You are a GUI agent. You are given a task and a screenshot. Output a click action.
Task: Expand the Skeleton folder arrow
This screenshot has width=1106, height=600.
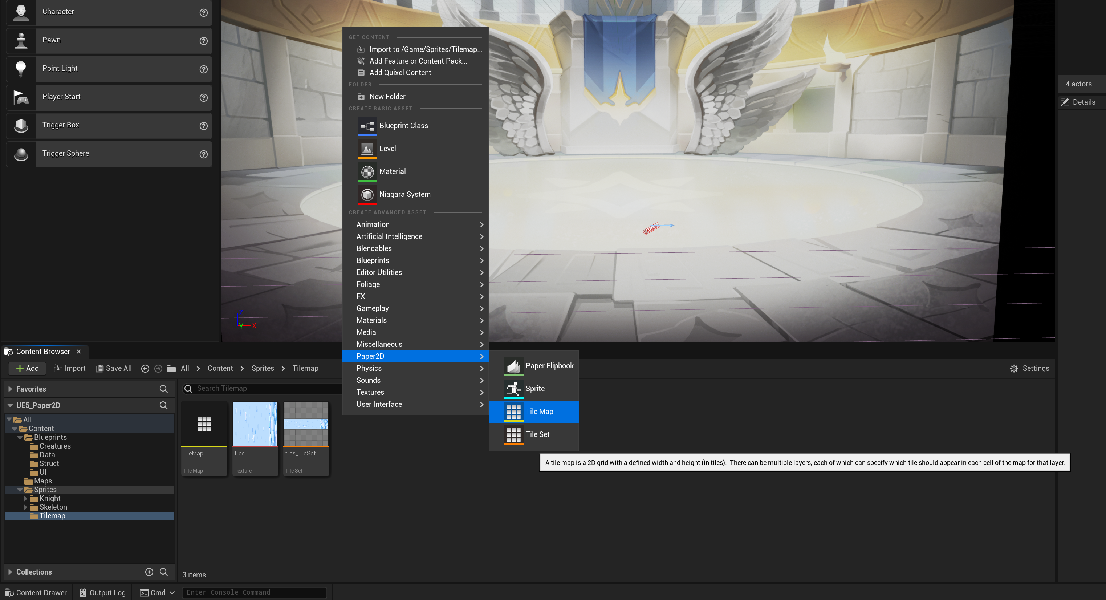(x=25, y=507)
